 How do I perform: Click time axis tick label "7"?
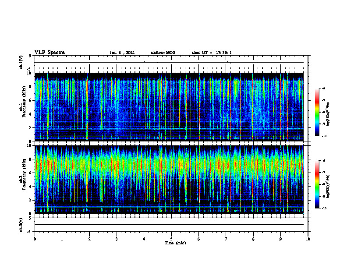point(226,239)
